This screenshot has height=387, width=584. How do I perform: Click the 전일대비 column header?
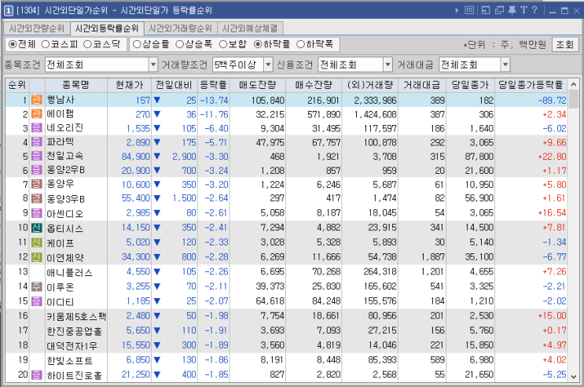[x=174, y=85]
